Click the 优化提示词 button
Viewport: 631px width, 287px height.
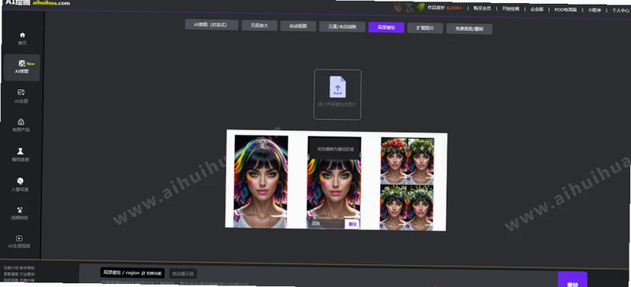coord(183,274)
